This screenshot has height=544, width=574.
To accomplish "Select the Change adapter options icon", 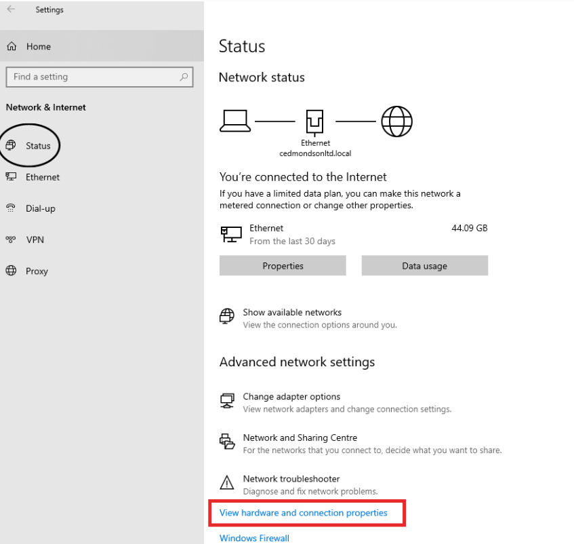I will tap(226, 401).
